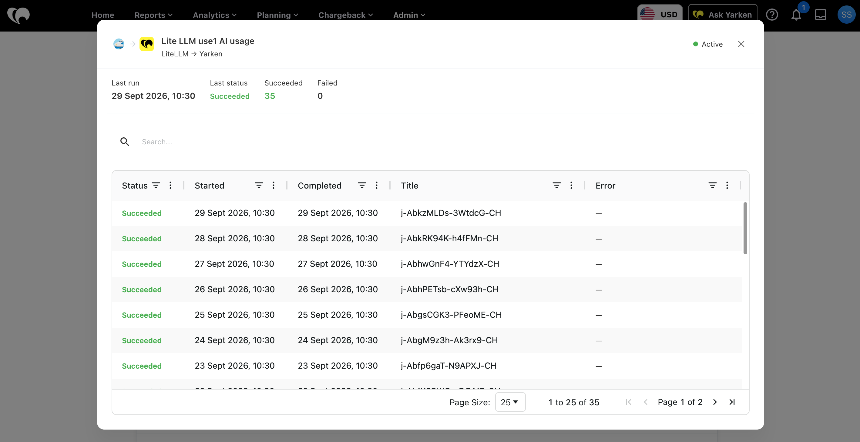Go to the next page arrow

coord(715,402)
